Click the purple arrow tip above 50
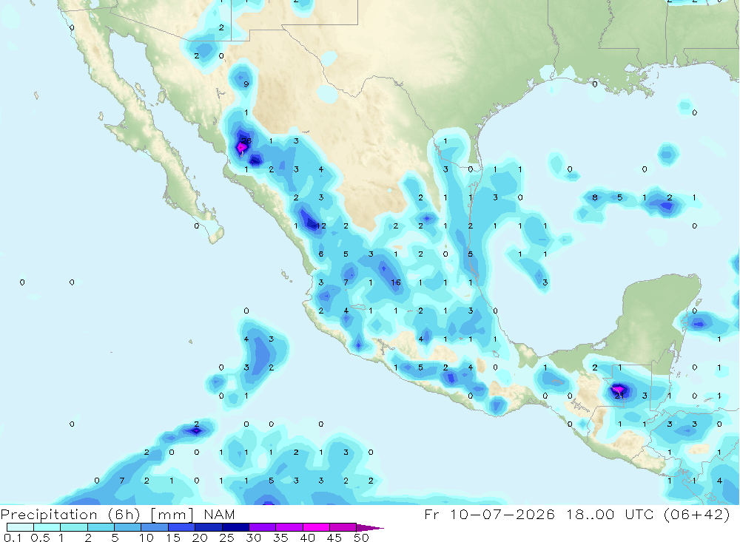 (369, 528)
